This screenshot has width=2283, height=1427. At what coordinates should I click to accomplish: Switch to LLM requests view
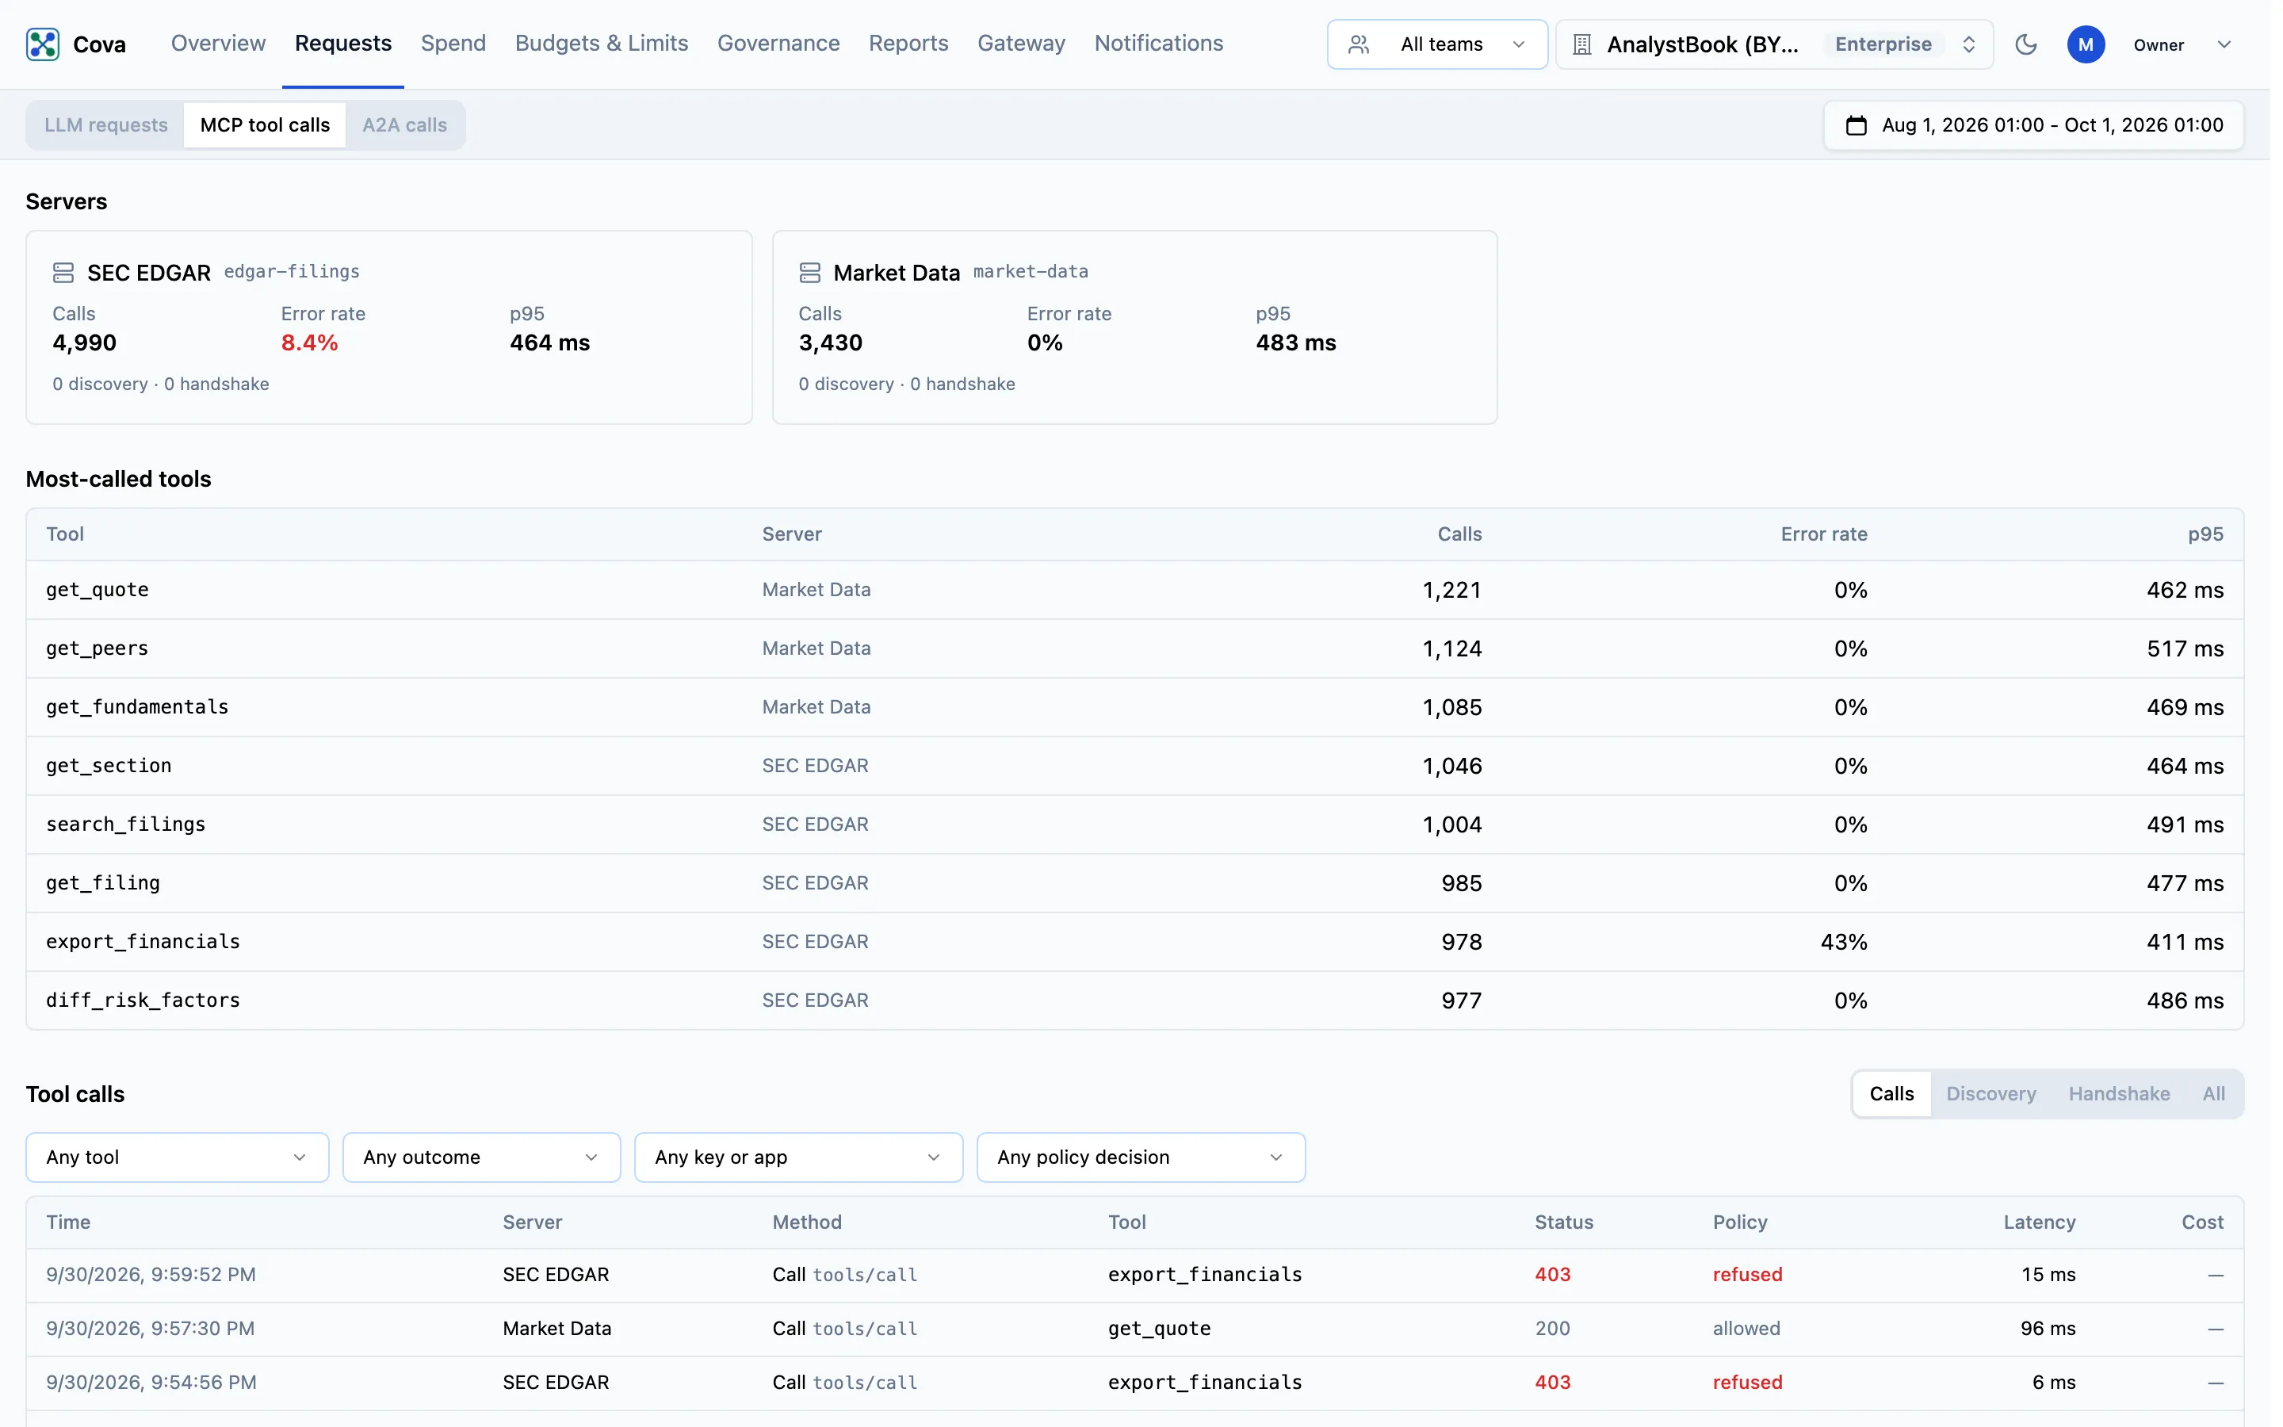105,125
